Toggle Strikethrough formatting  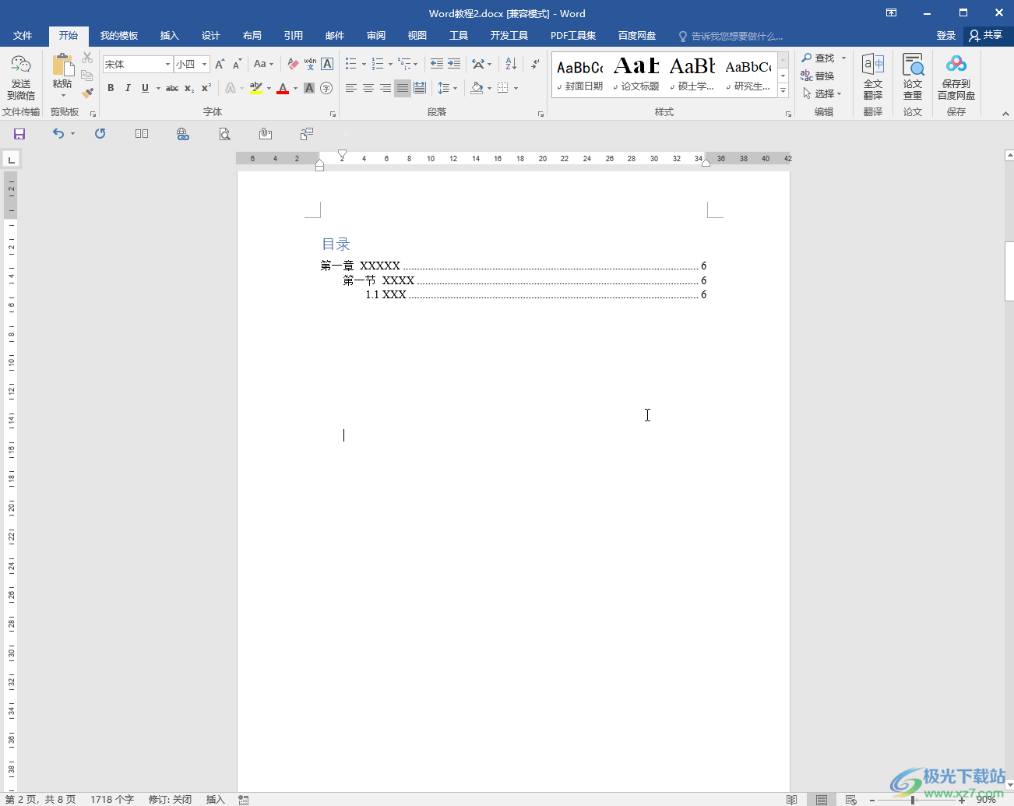point(172,88)
